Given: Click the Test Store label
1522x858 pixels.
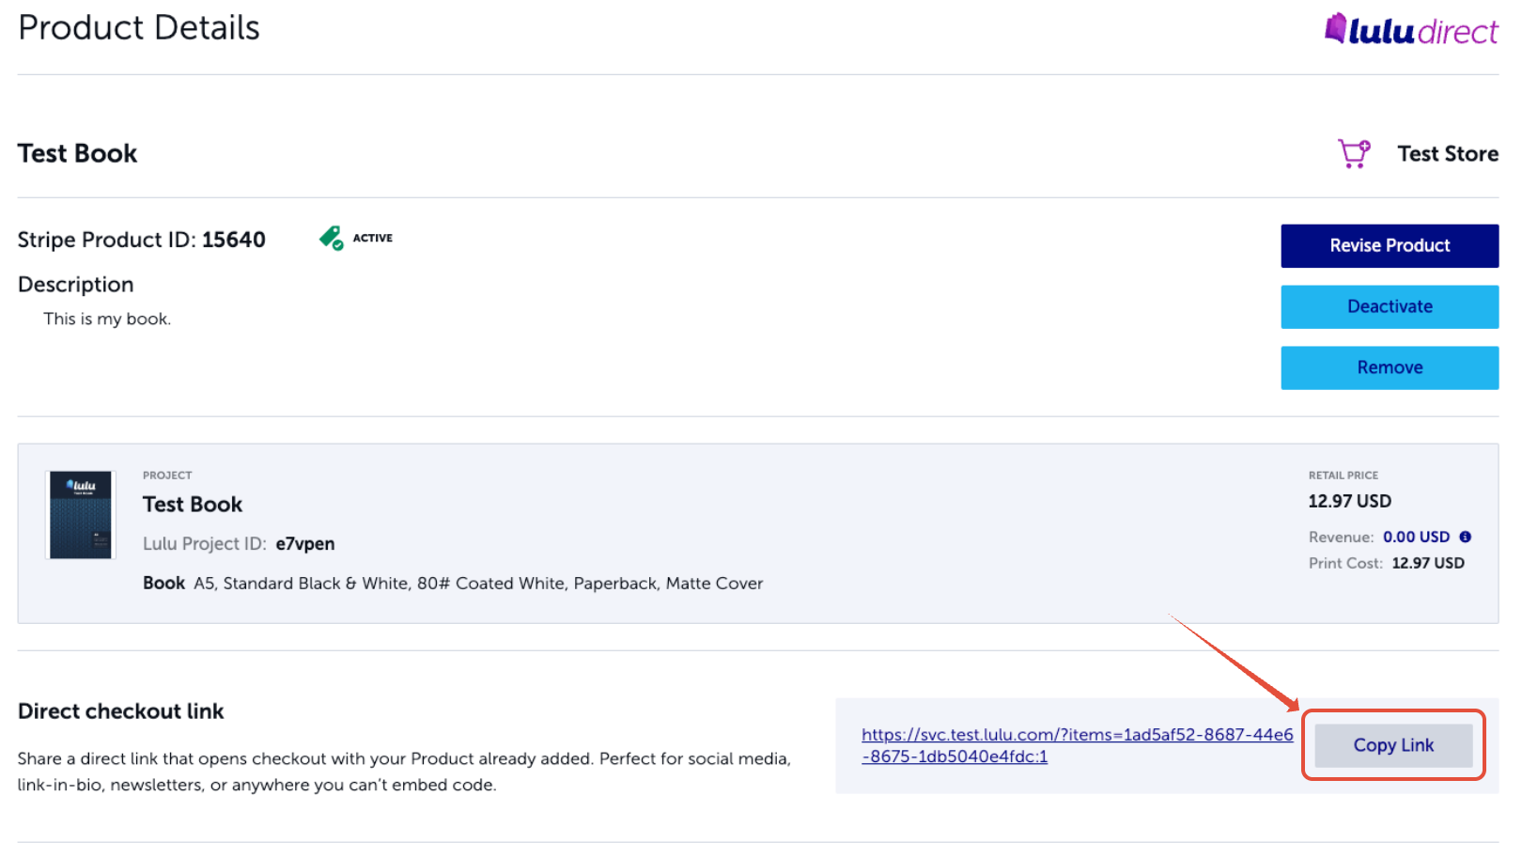Looking at the screenshot, I should point(1448,153).
